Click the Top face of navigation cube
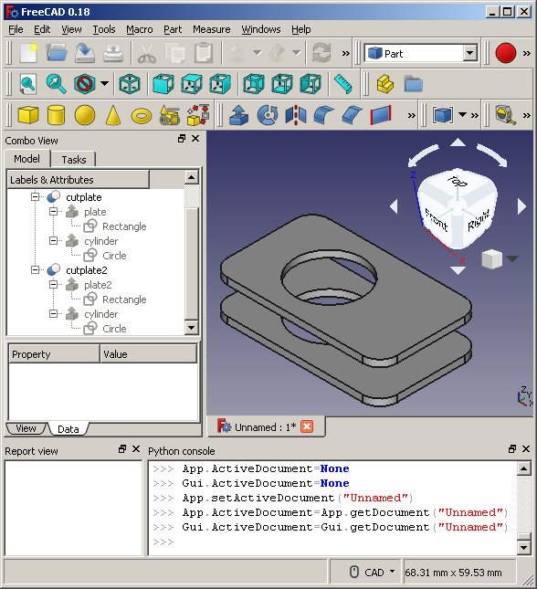The height and width of the screenshot is (589, 537). click(458, 182)
